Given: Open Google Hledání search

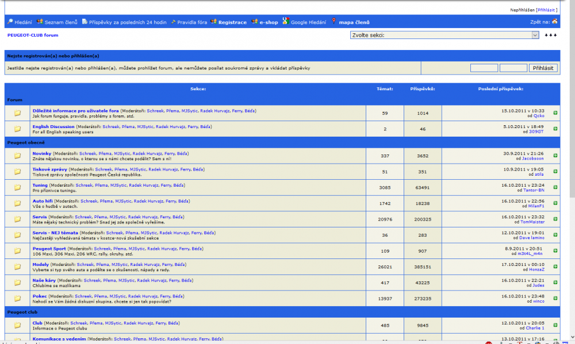Looking at the screenshot, I should coord(308,22).
